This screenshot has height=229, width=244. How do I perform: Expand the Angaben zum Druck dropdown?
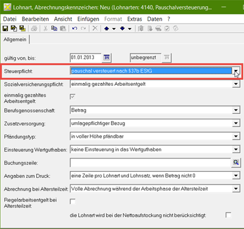tap(236, 175)
